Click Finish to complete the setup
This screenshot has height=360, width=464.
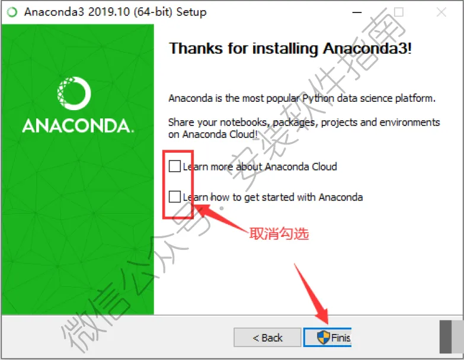[328, 337]
